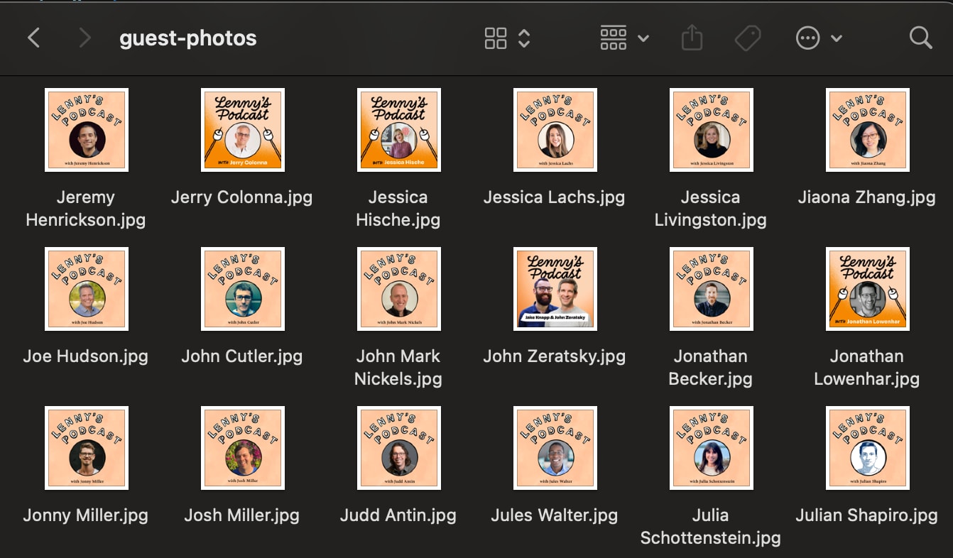Go forward with the right chevron
Screen dimensions: 953x558
(x=85, y=38)
